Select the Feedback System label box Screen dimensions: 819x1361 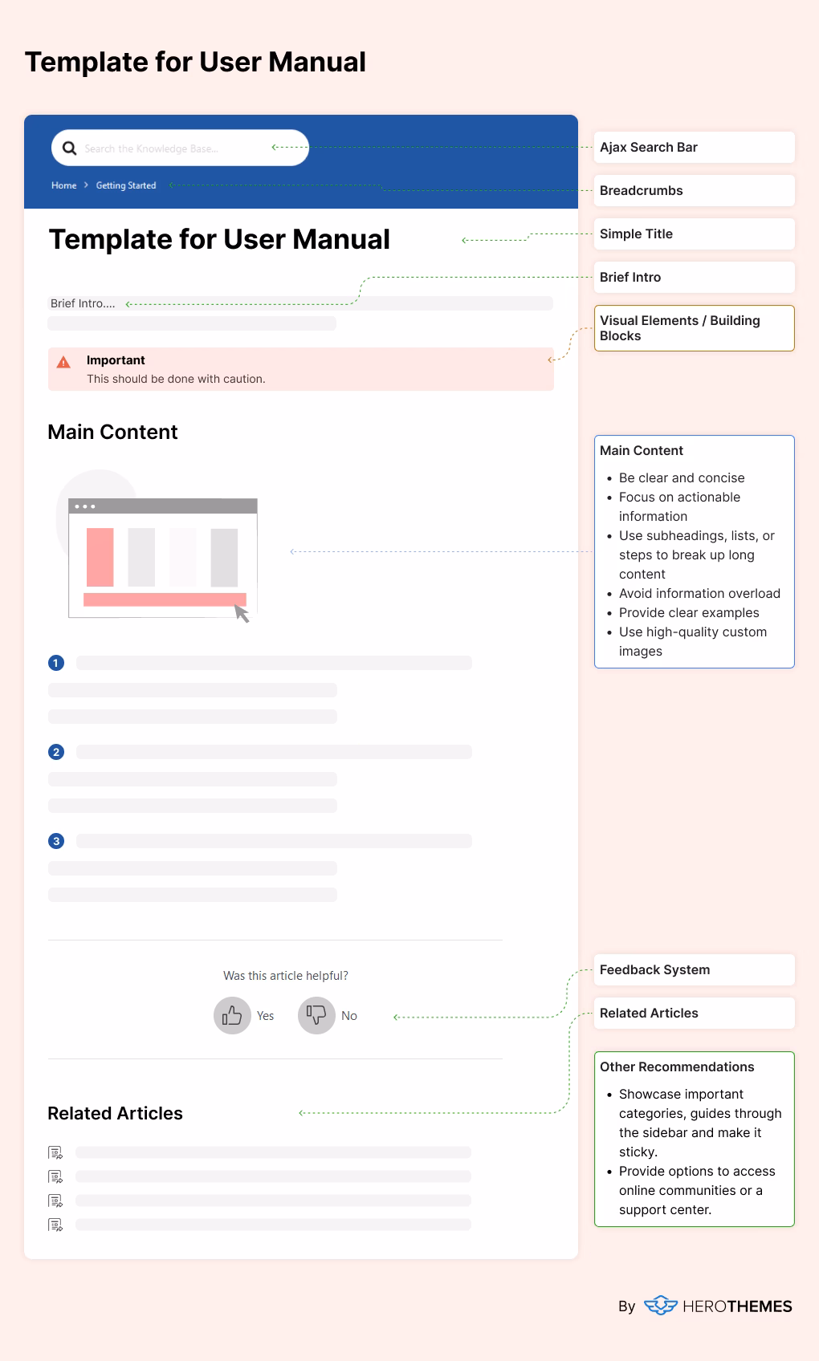coord(695,969)
